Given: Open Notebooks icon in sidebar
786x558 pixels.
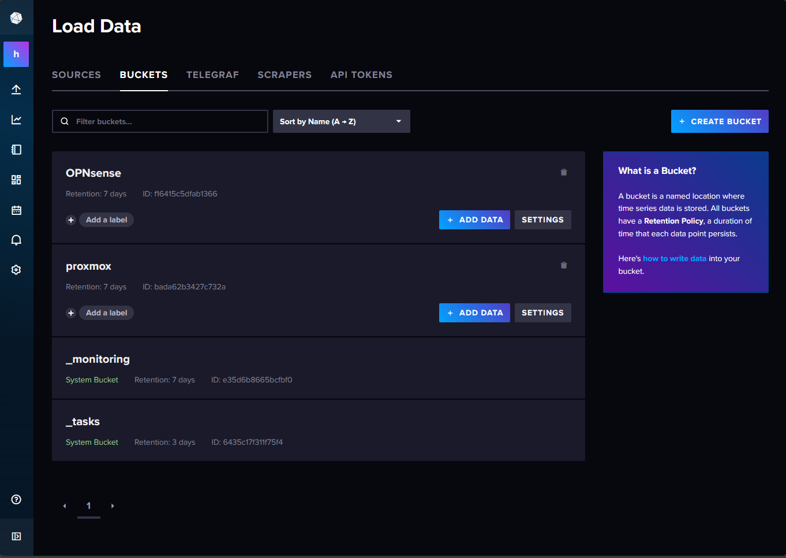Looking at the screenshot, I should tap(16, 150).
